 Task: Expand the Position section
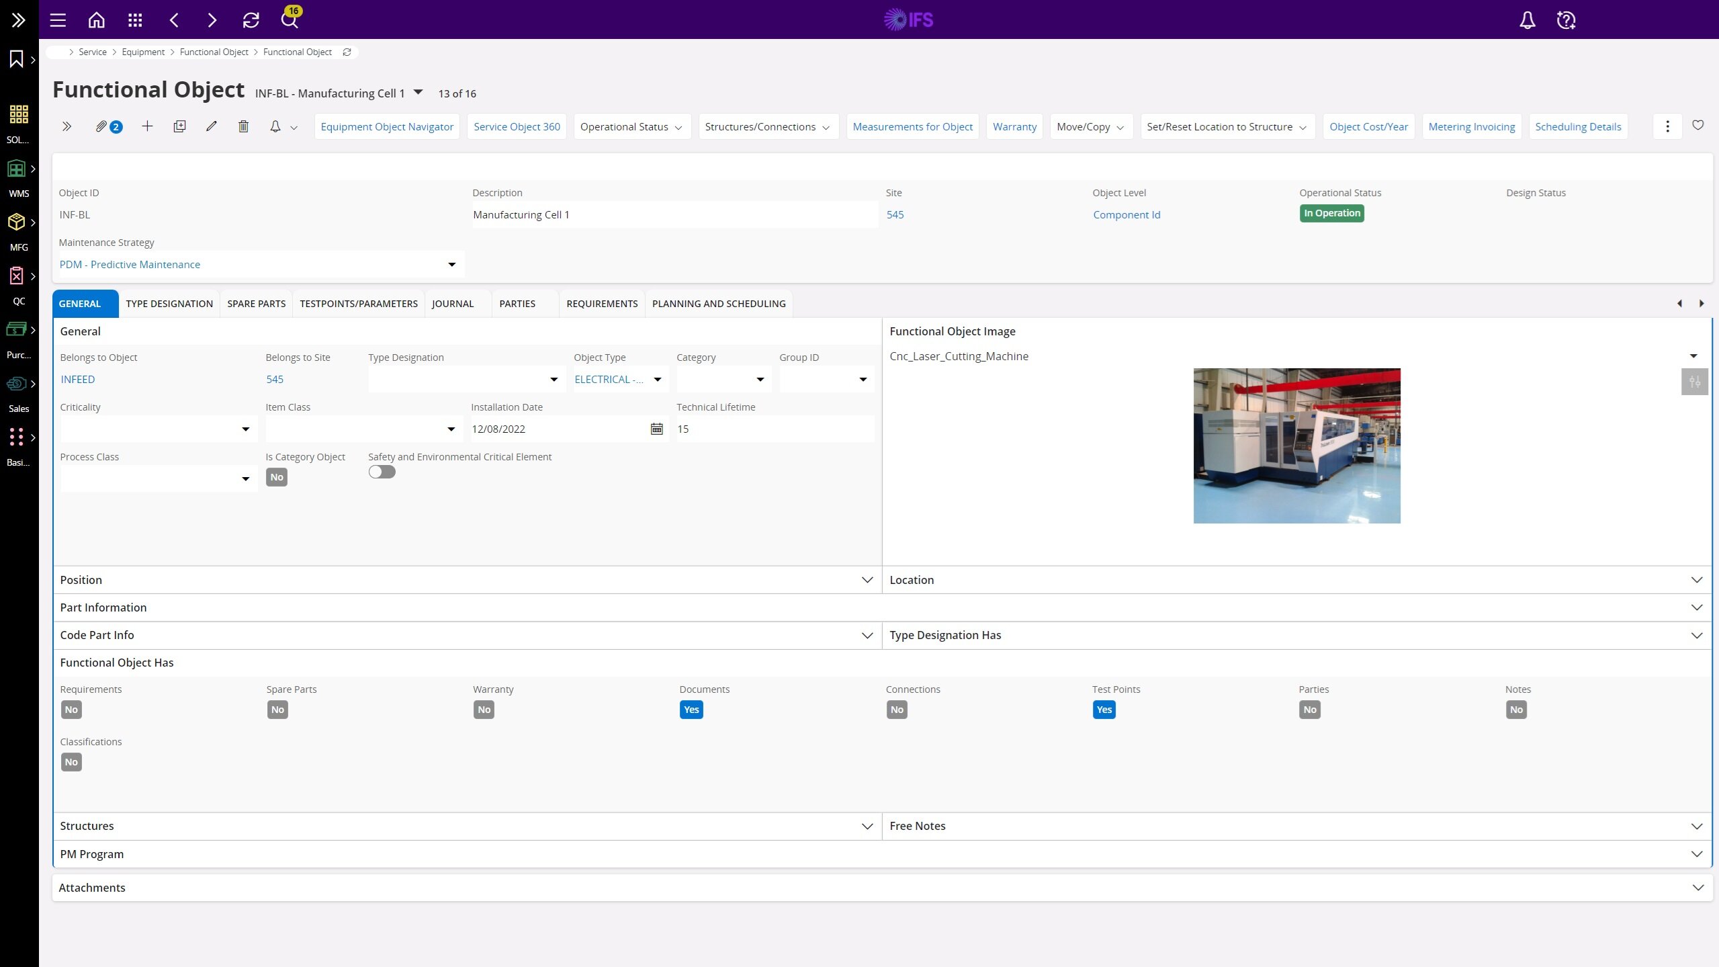click(867, 579)
